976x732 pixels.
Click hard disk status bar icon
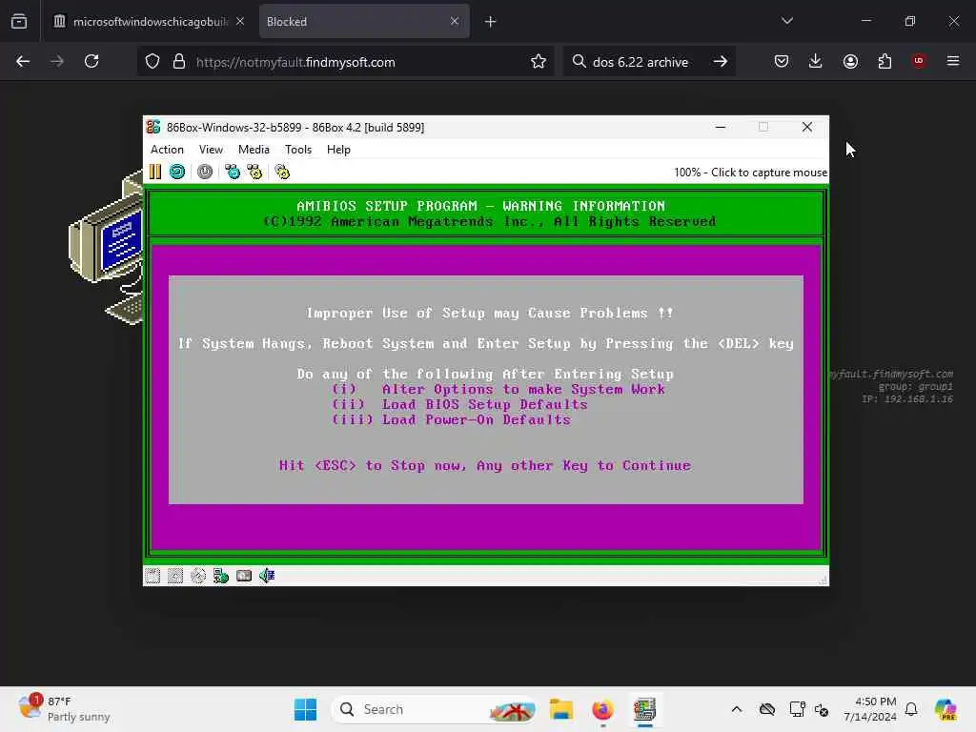tap(244, 576)
